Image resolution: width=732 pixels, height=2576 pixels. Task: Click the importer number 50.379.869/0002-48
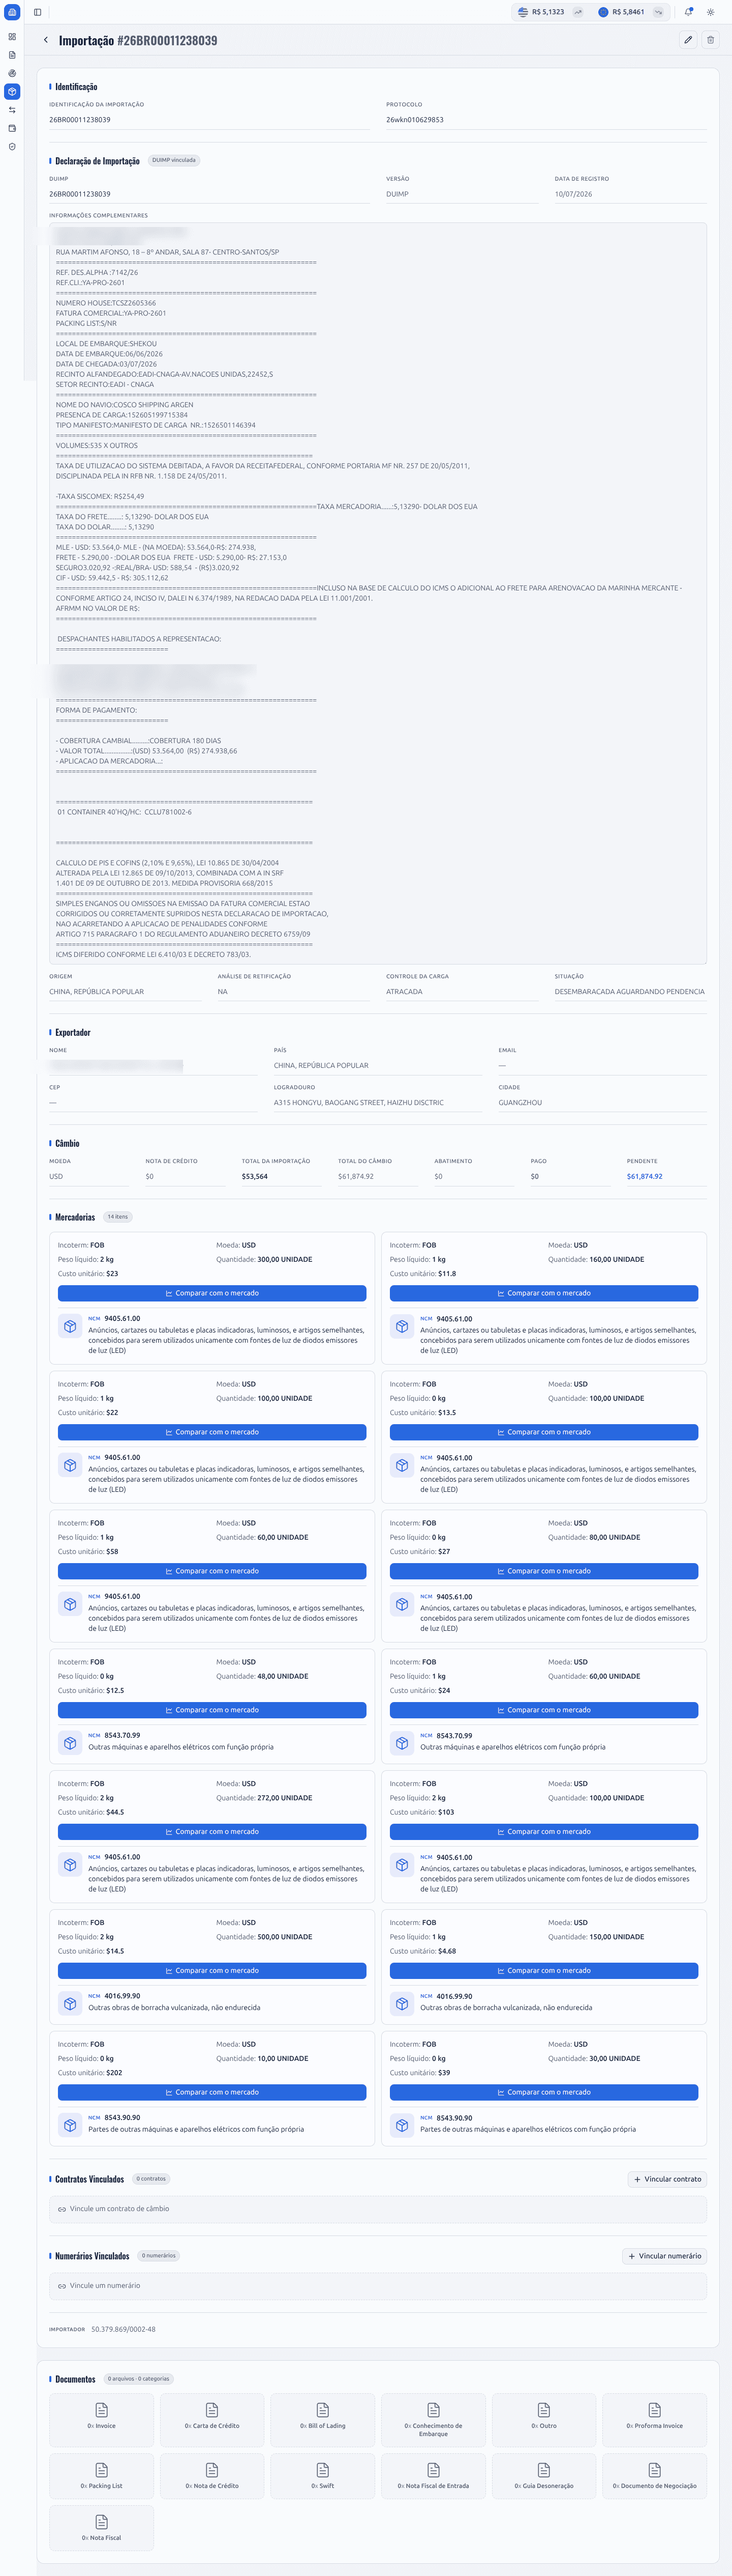pyautogui.click(x=123, y=2329)
